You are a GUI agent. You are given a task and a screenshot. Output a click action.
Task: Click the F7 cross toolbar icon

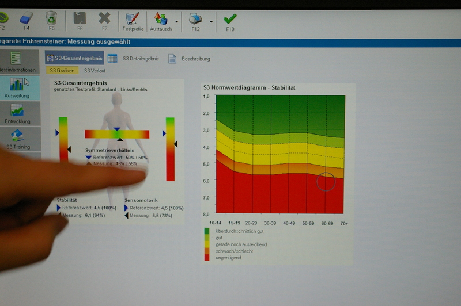click(x=104, y=18)
